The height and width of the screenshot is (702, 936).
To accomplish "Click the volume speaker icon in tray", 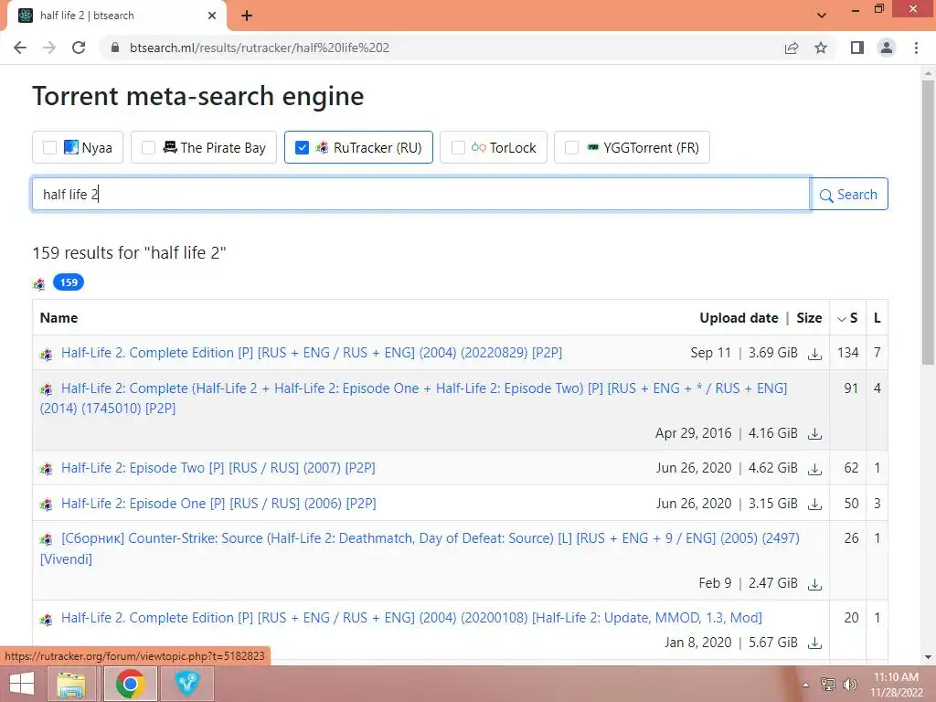I will pos(849,684).
